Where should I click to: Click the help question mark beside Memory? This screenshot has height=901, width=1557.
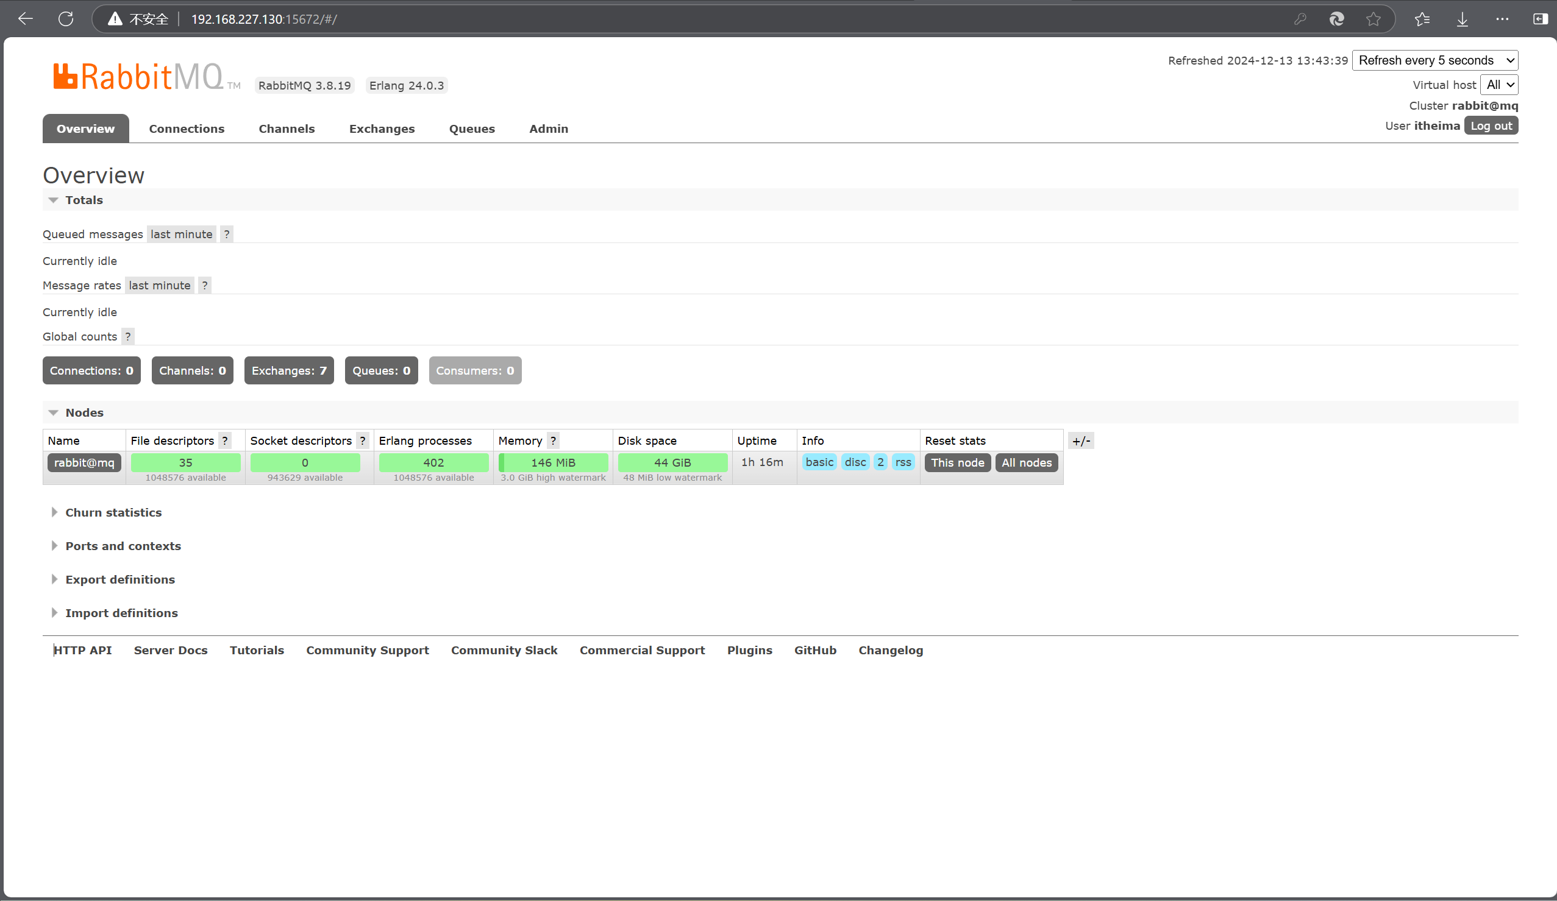553,440
